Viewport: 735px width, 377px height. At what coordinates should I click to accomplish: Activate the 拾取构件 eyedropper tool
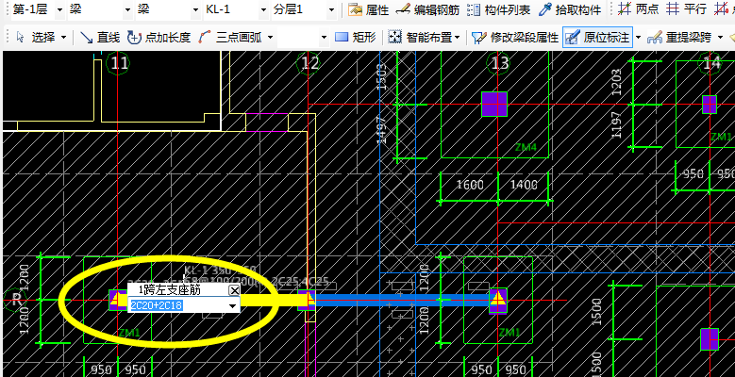pos(570,9)
